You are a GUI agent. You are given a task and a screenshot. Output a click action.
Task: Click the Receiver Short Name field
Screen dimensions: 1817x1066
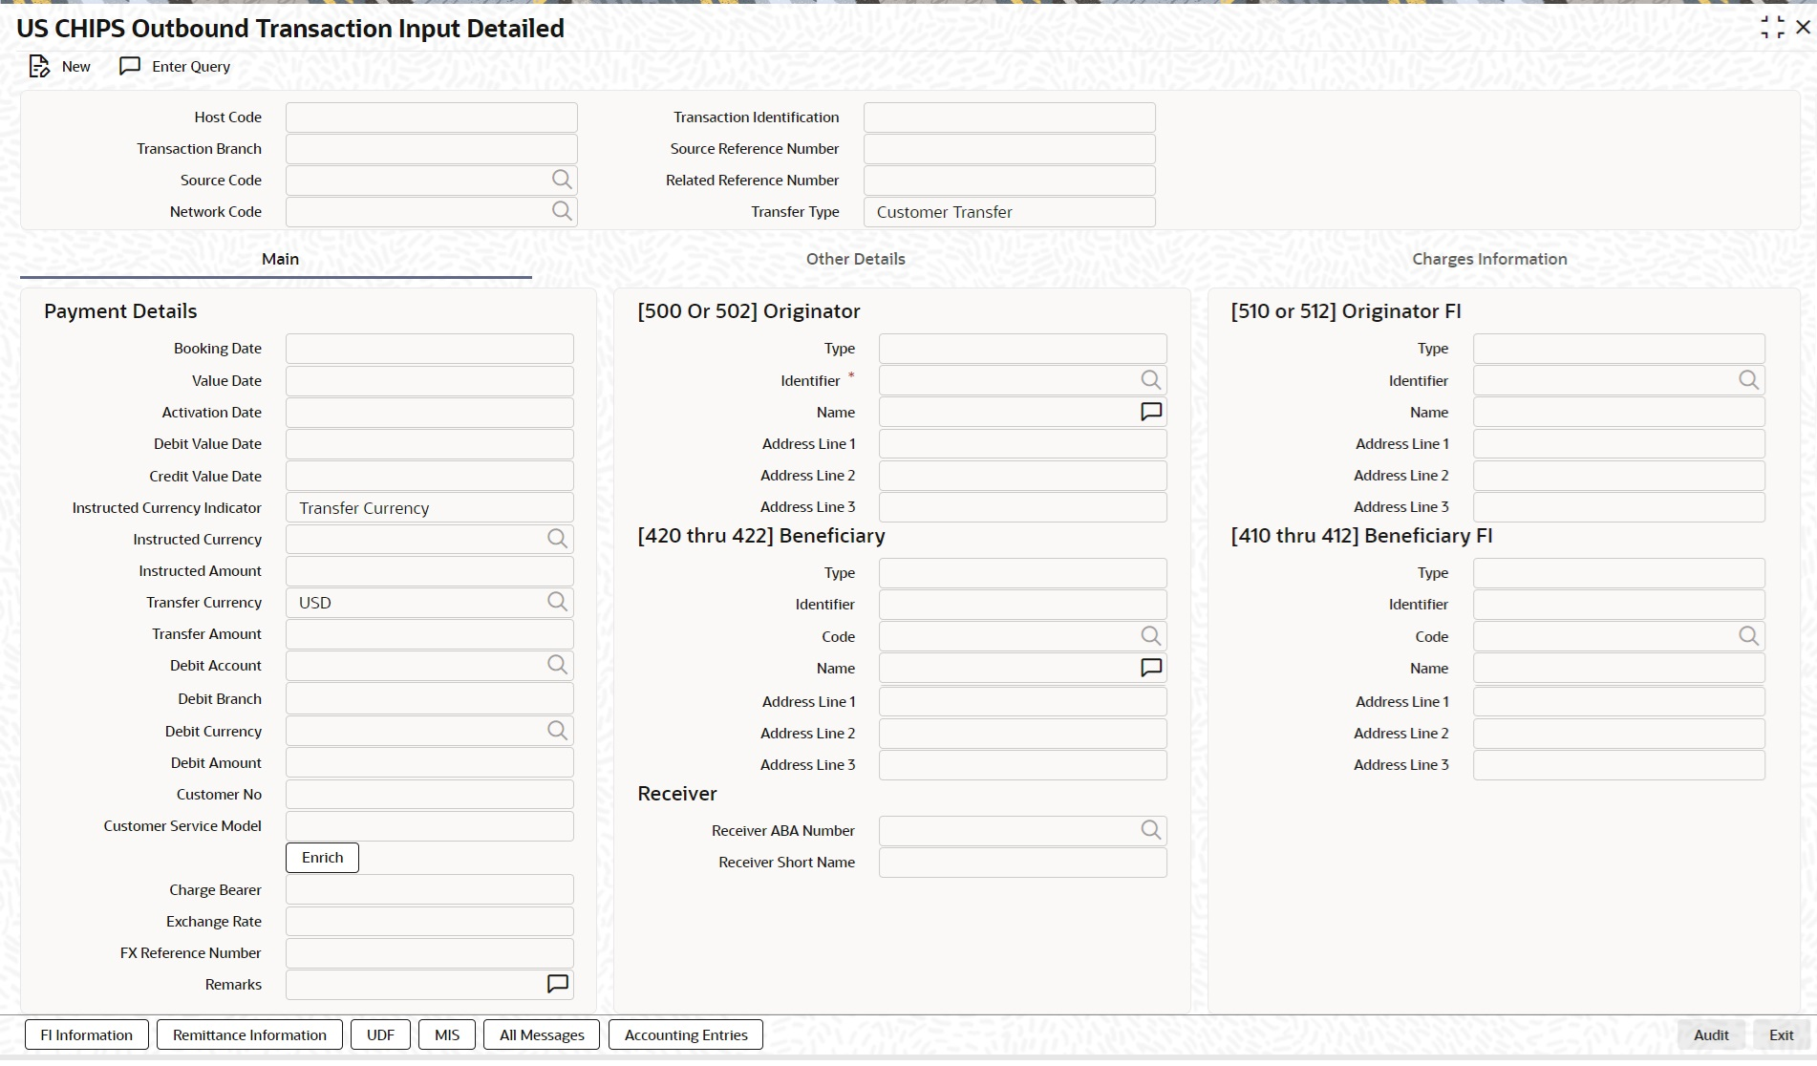pyautogui.click(x=1023, y=863)
